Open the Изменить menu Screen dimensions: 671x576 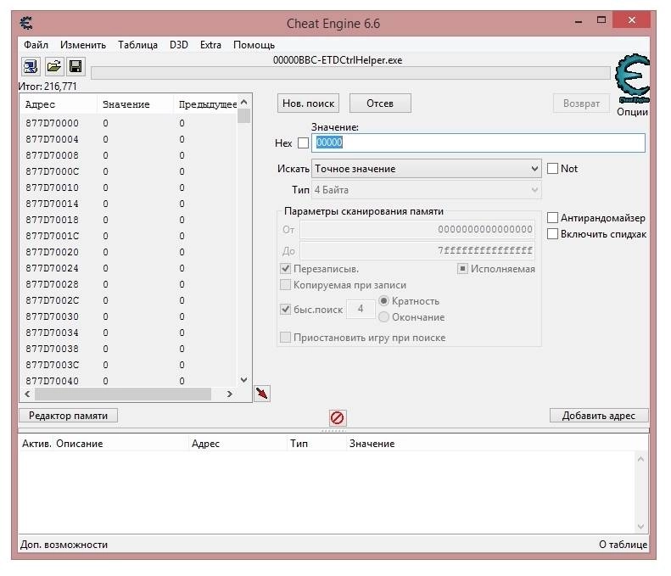83,45
